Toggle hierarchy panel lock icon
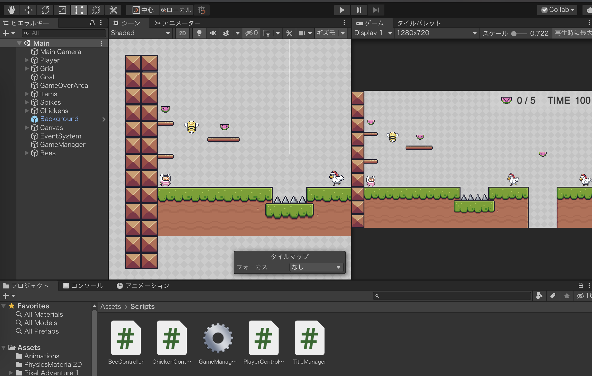Screen dimensions: 592x376 [92, 23]
